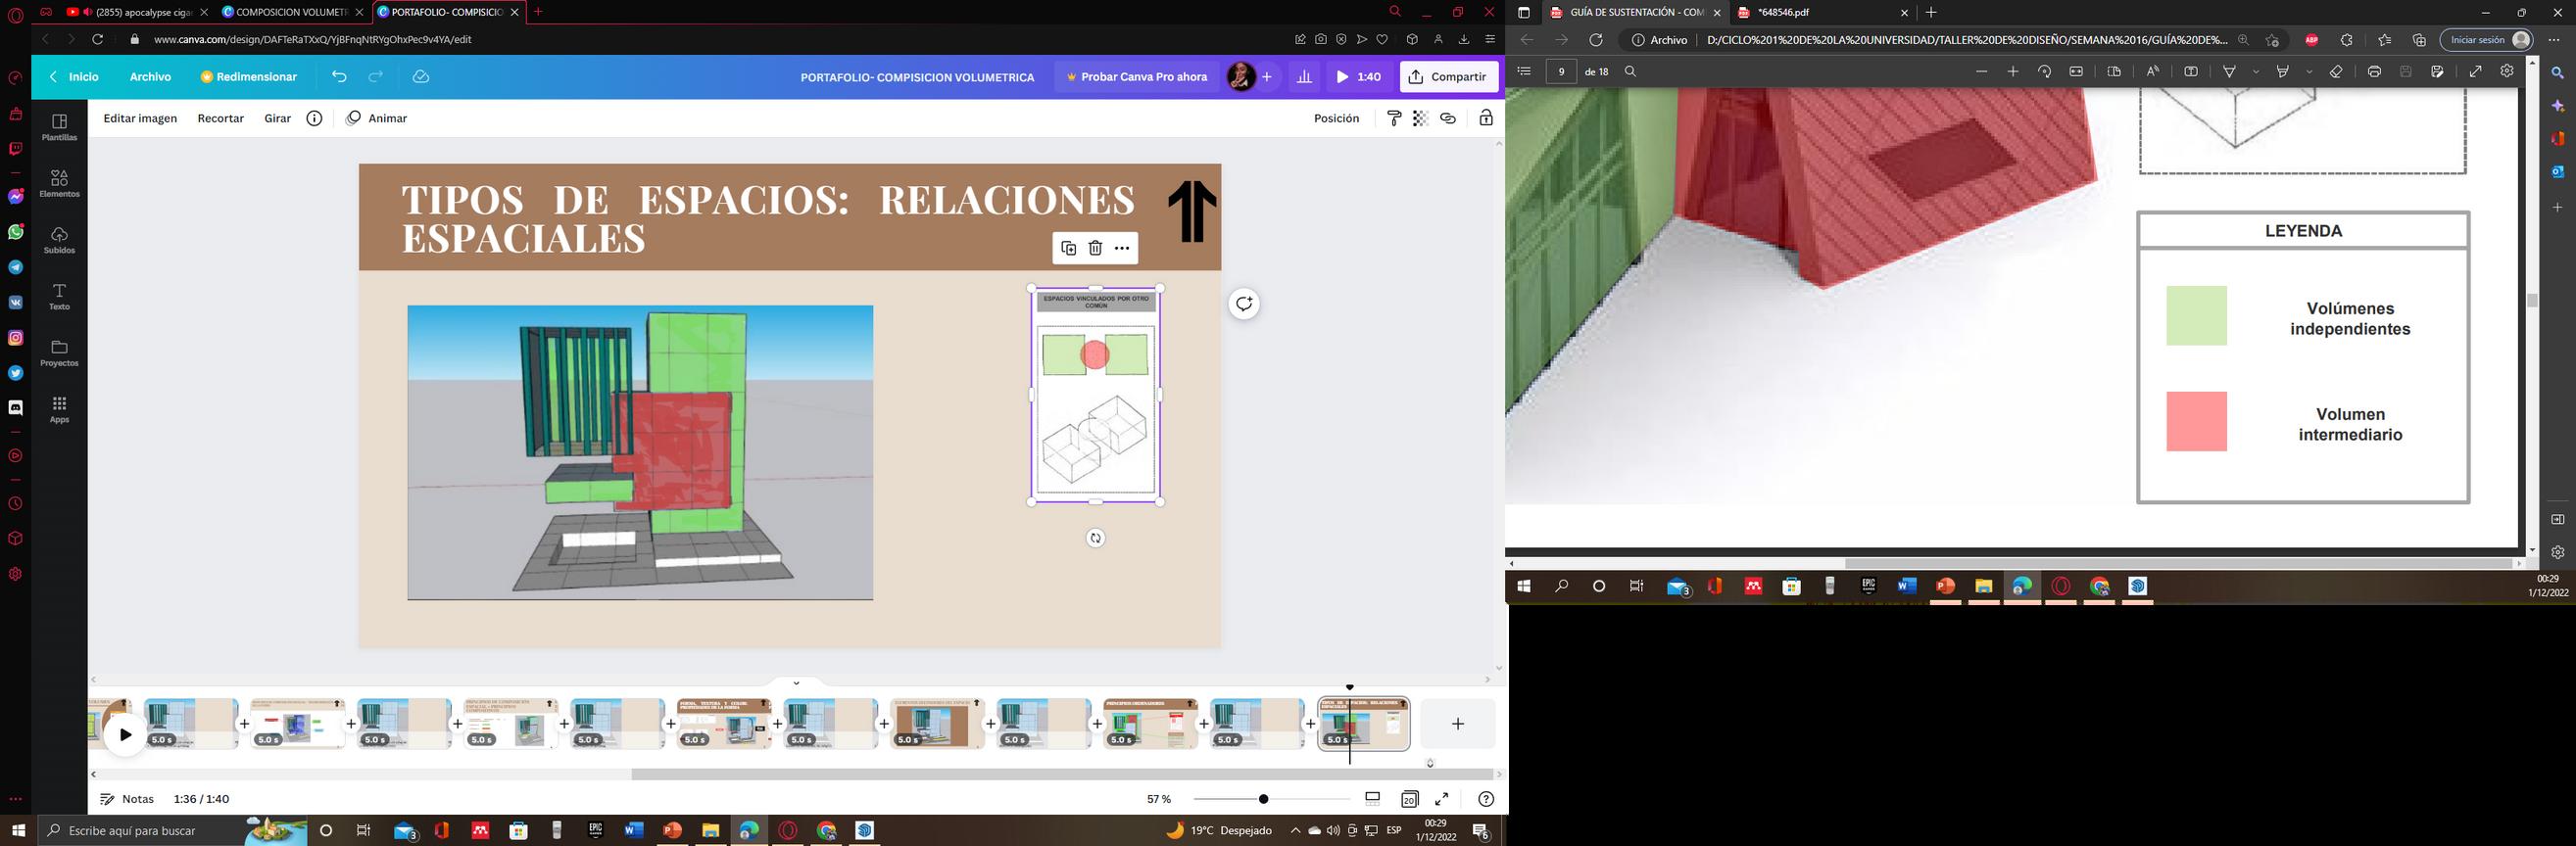The image size is (2576, 846).
Task: Collapse the Canva page timeline
Action: 796,683
